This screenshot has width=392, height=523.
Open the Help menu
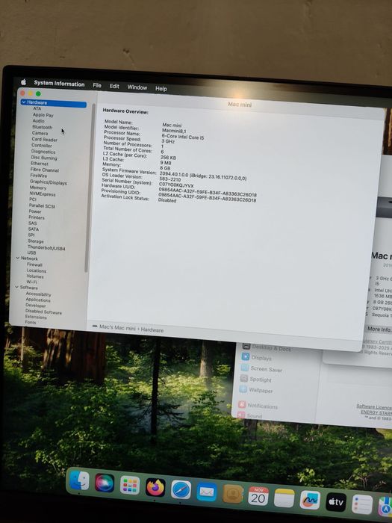[x=161, y=89]
